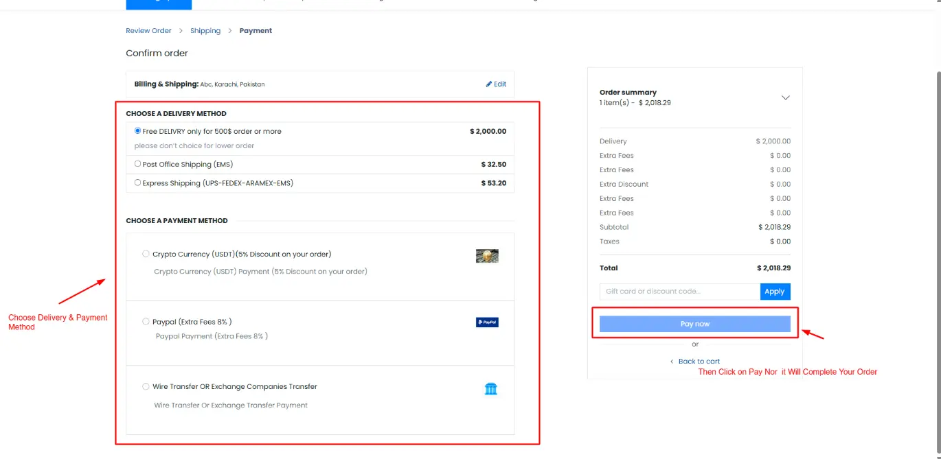Screen dimensions: 941x459
Task: Click the Apply discount code button
Action: 775,292
